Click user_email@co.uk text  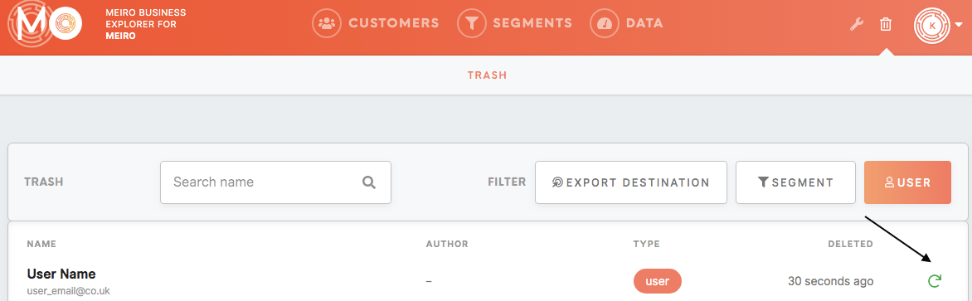[x=69, y=290]
